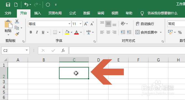Viewport: 185px width, 100px height.
Task: Click 合并后居中 merge and center
Action: 146,32
